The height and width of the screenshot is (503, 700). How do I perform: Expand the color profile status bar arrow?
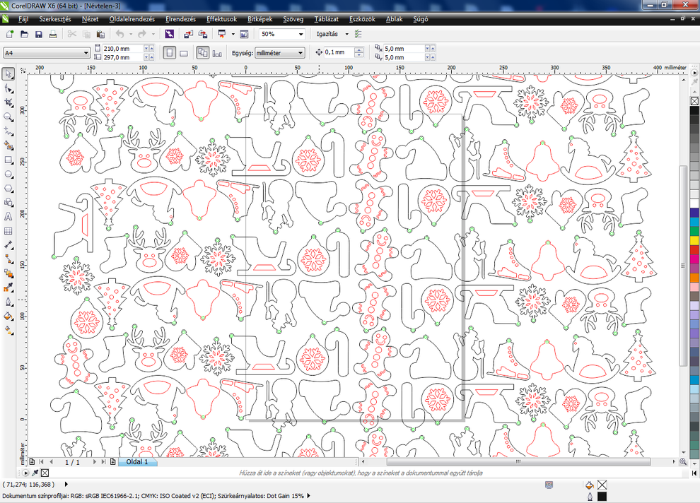tap(308, 496)
